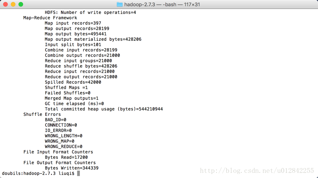Click the 'Spilled Records=42000' line
This screenshot has width=318, height=178.
point(73,82)
